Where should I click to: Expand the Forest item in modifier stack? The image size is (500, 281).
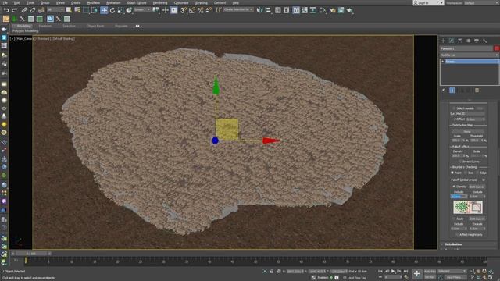pos(443,62)
